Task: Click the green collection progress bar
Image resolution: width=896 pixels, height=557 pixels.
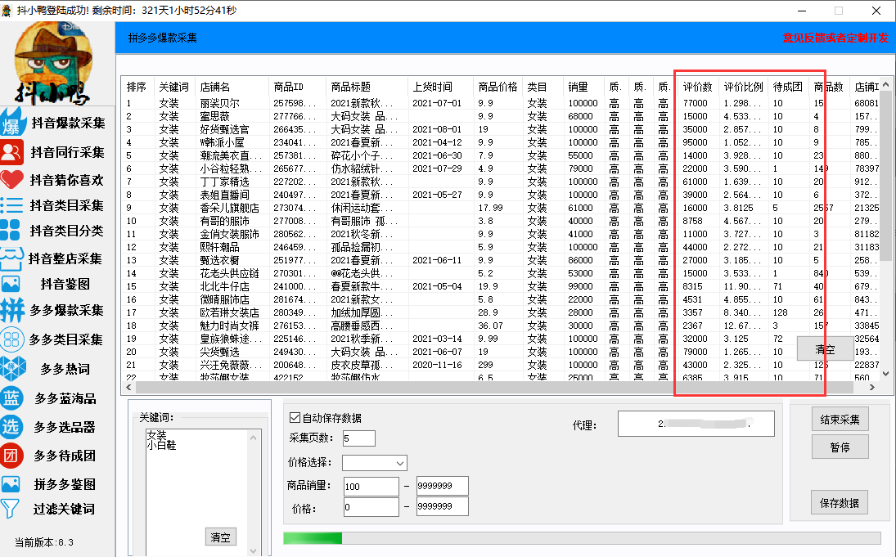Action: [313, 537]
